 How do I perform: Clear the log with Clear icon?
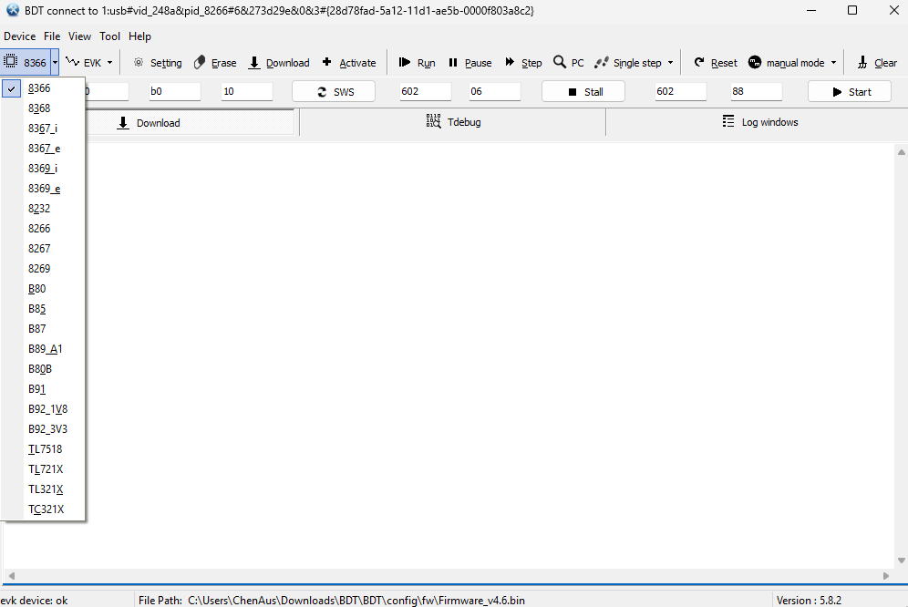pos(862,63)
